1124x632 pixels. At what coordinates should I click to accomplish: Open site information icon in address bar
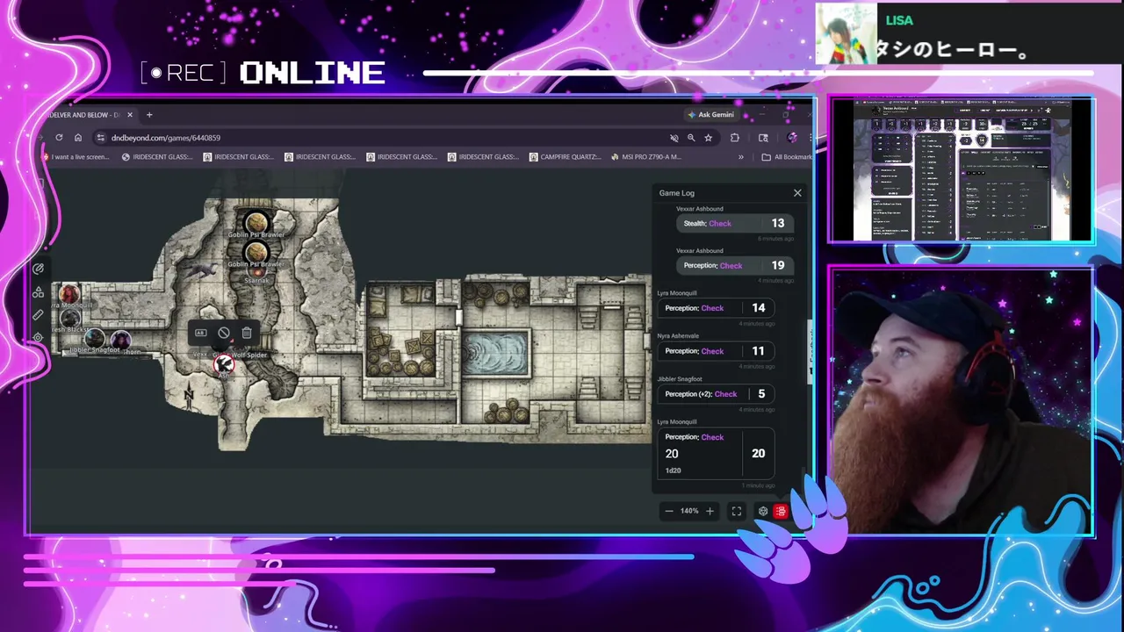(x=101, y=138)
